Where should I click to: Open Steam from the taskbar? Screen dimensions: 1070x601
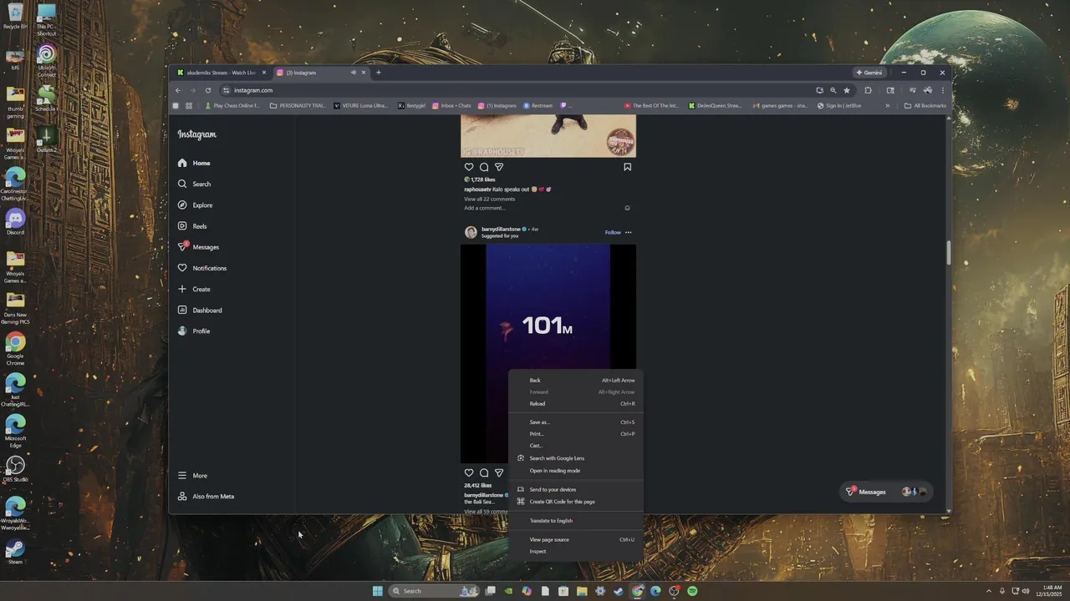pyautogui.click(x=619, y=591)
